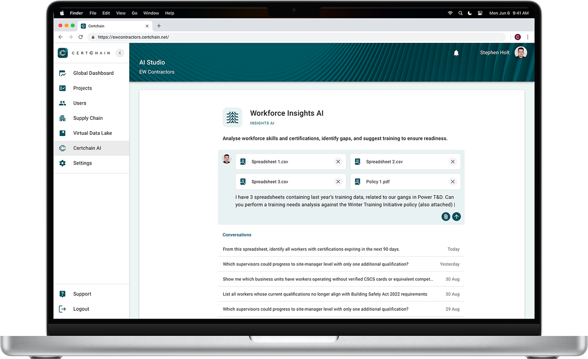Open the notifications bell

tap(456, 53)
